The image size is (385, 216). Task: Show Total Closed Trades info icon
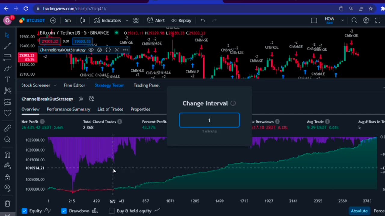click(x=119, y=121)
